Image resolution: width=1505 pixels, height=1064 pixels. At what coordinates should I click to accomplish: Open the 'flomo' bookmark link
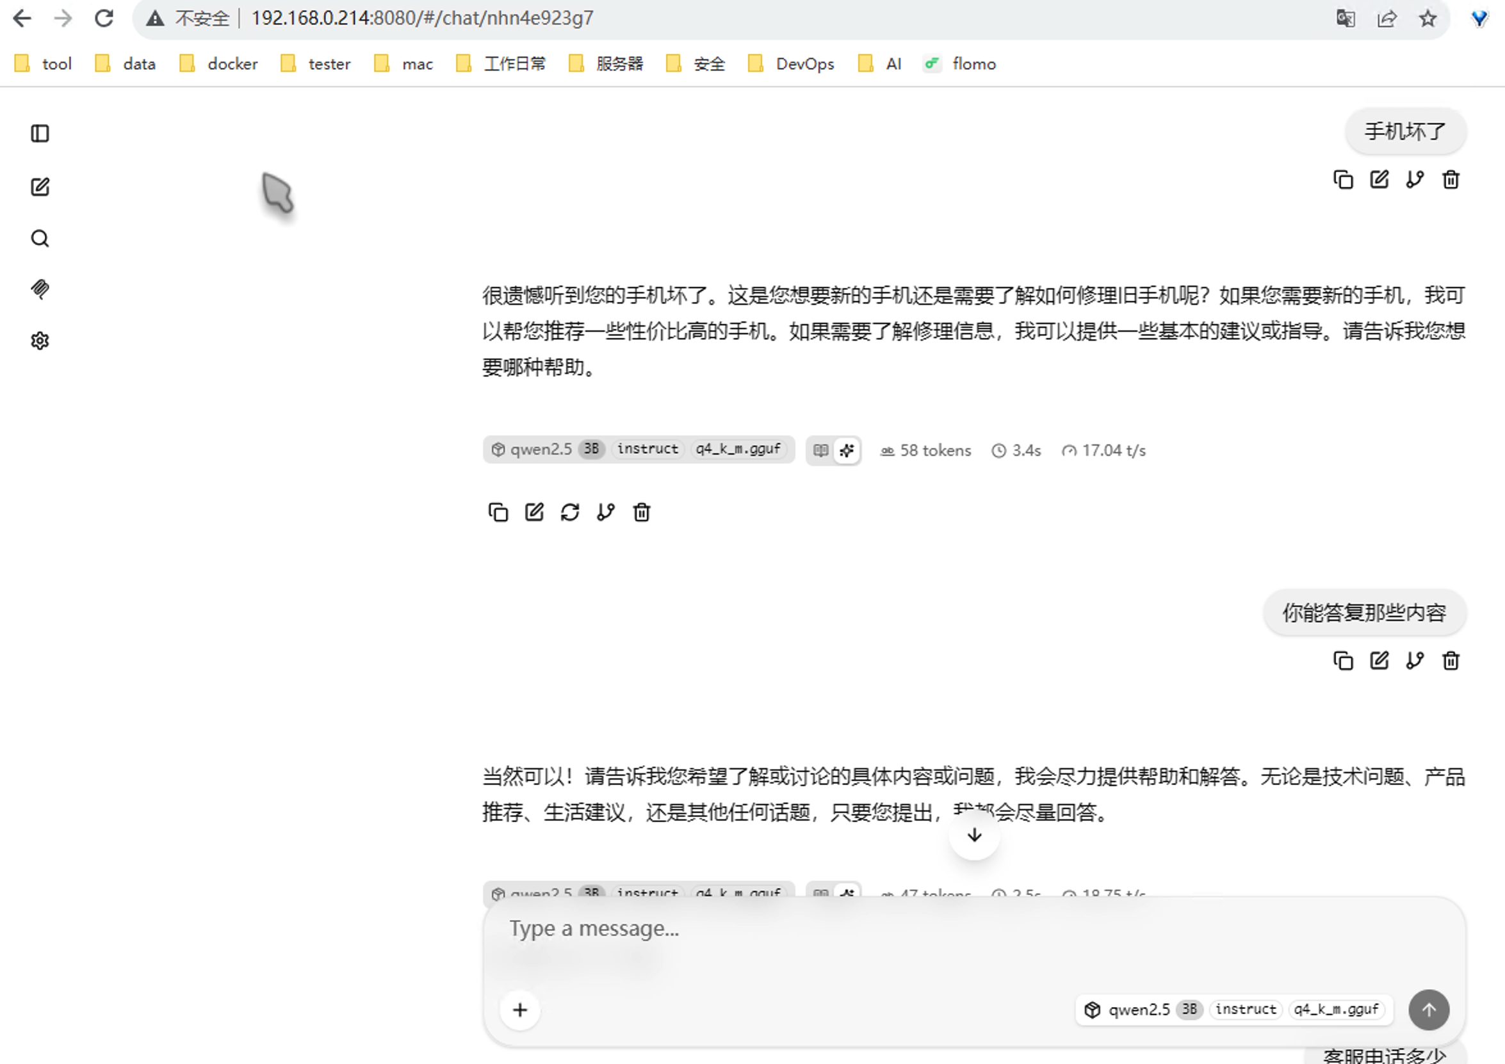(x=960, y=63)
